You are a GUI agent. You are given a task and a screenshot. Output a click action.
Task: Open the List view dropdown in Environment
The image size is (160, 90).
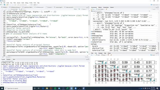(x=154, y=9)
